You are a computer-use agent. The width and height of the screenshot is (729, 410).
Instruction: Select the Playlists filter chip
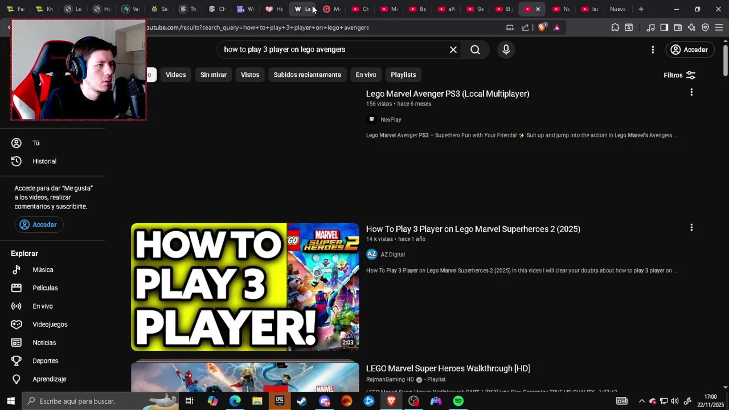click(403, 75)
